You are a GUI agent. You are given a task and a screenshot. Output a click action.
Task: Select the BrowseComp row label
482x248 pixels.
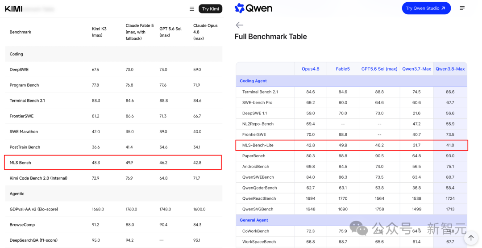(x=22, y=225)
